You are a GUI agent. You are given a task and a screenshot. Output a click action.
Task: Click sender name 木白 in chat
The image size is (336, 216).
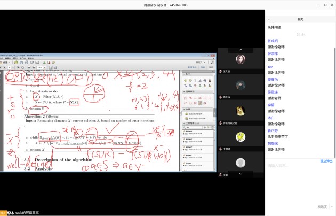271,118
